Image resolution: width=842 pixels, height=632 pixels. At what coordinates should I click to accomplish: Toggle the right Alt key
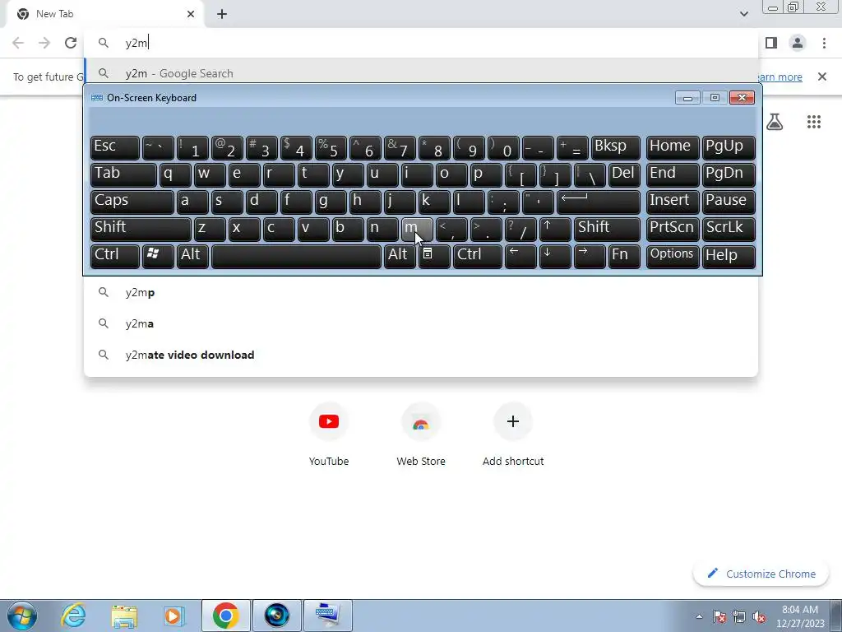pos(400,257)
